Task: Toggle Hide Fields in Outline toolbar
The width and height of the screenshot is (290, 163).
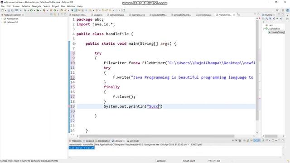Action: tap(270, 19)
